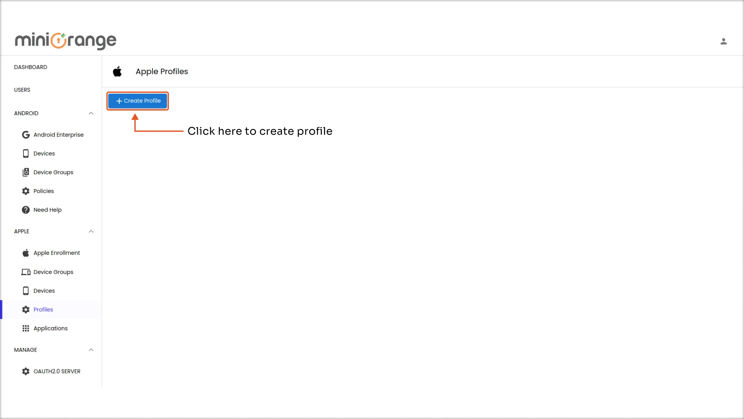Open Apple Enrollment using the Apple icon
The image size is (744, 419).
click(x=25, y=253)
